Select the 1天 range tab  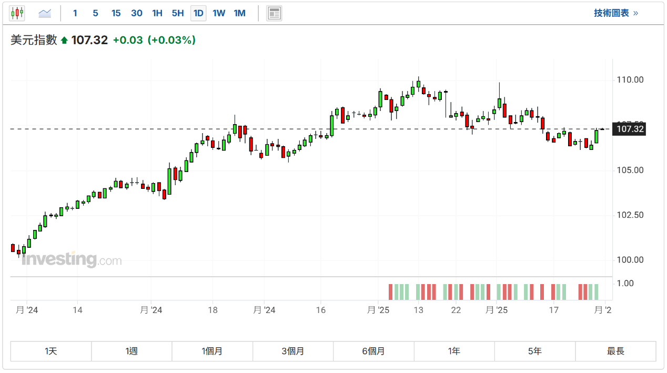coord(51,351)
